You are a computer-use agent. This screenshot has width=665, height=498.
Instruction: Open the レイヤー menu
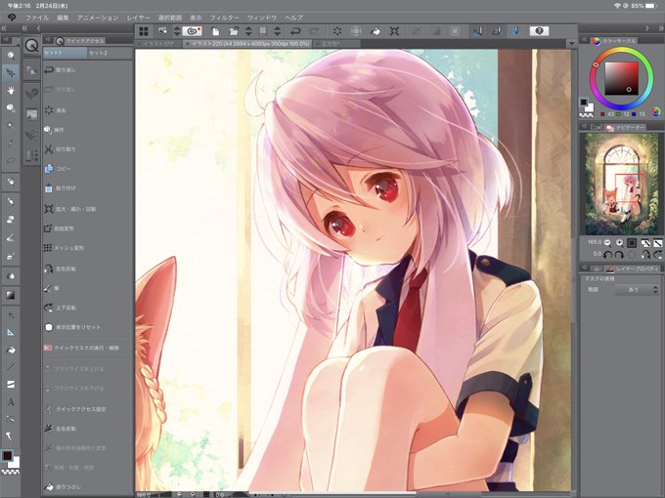pyautogui.click(x=138, y=18)
